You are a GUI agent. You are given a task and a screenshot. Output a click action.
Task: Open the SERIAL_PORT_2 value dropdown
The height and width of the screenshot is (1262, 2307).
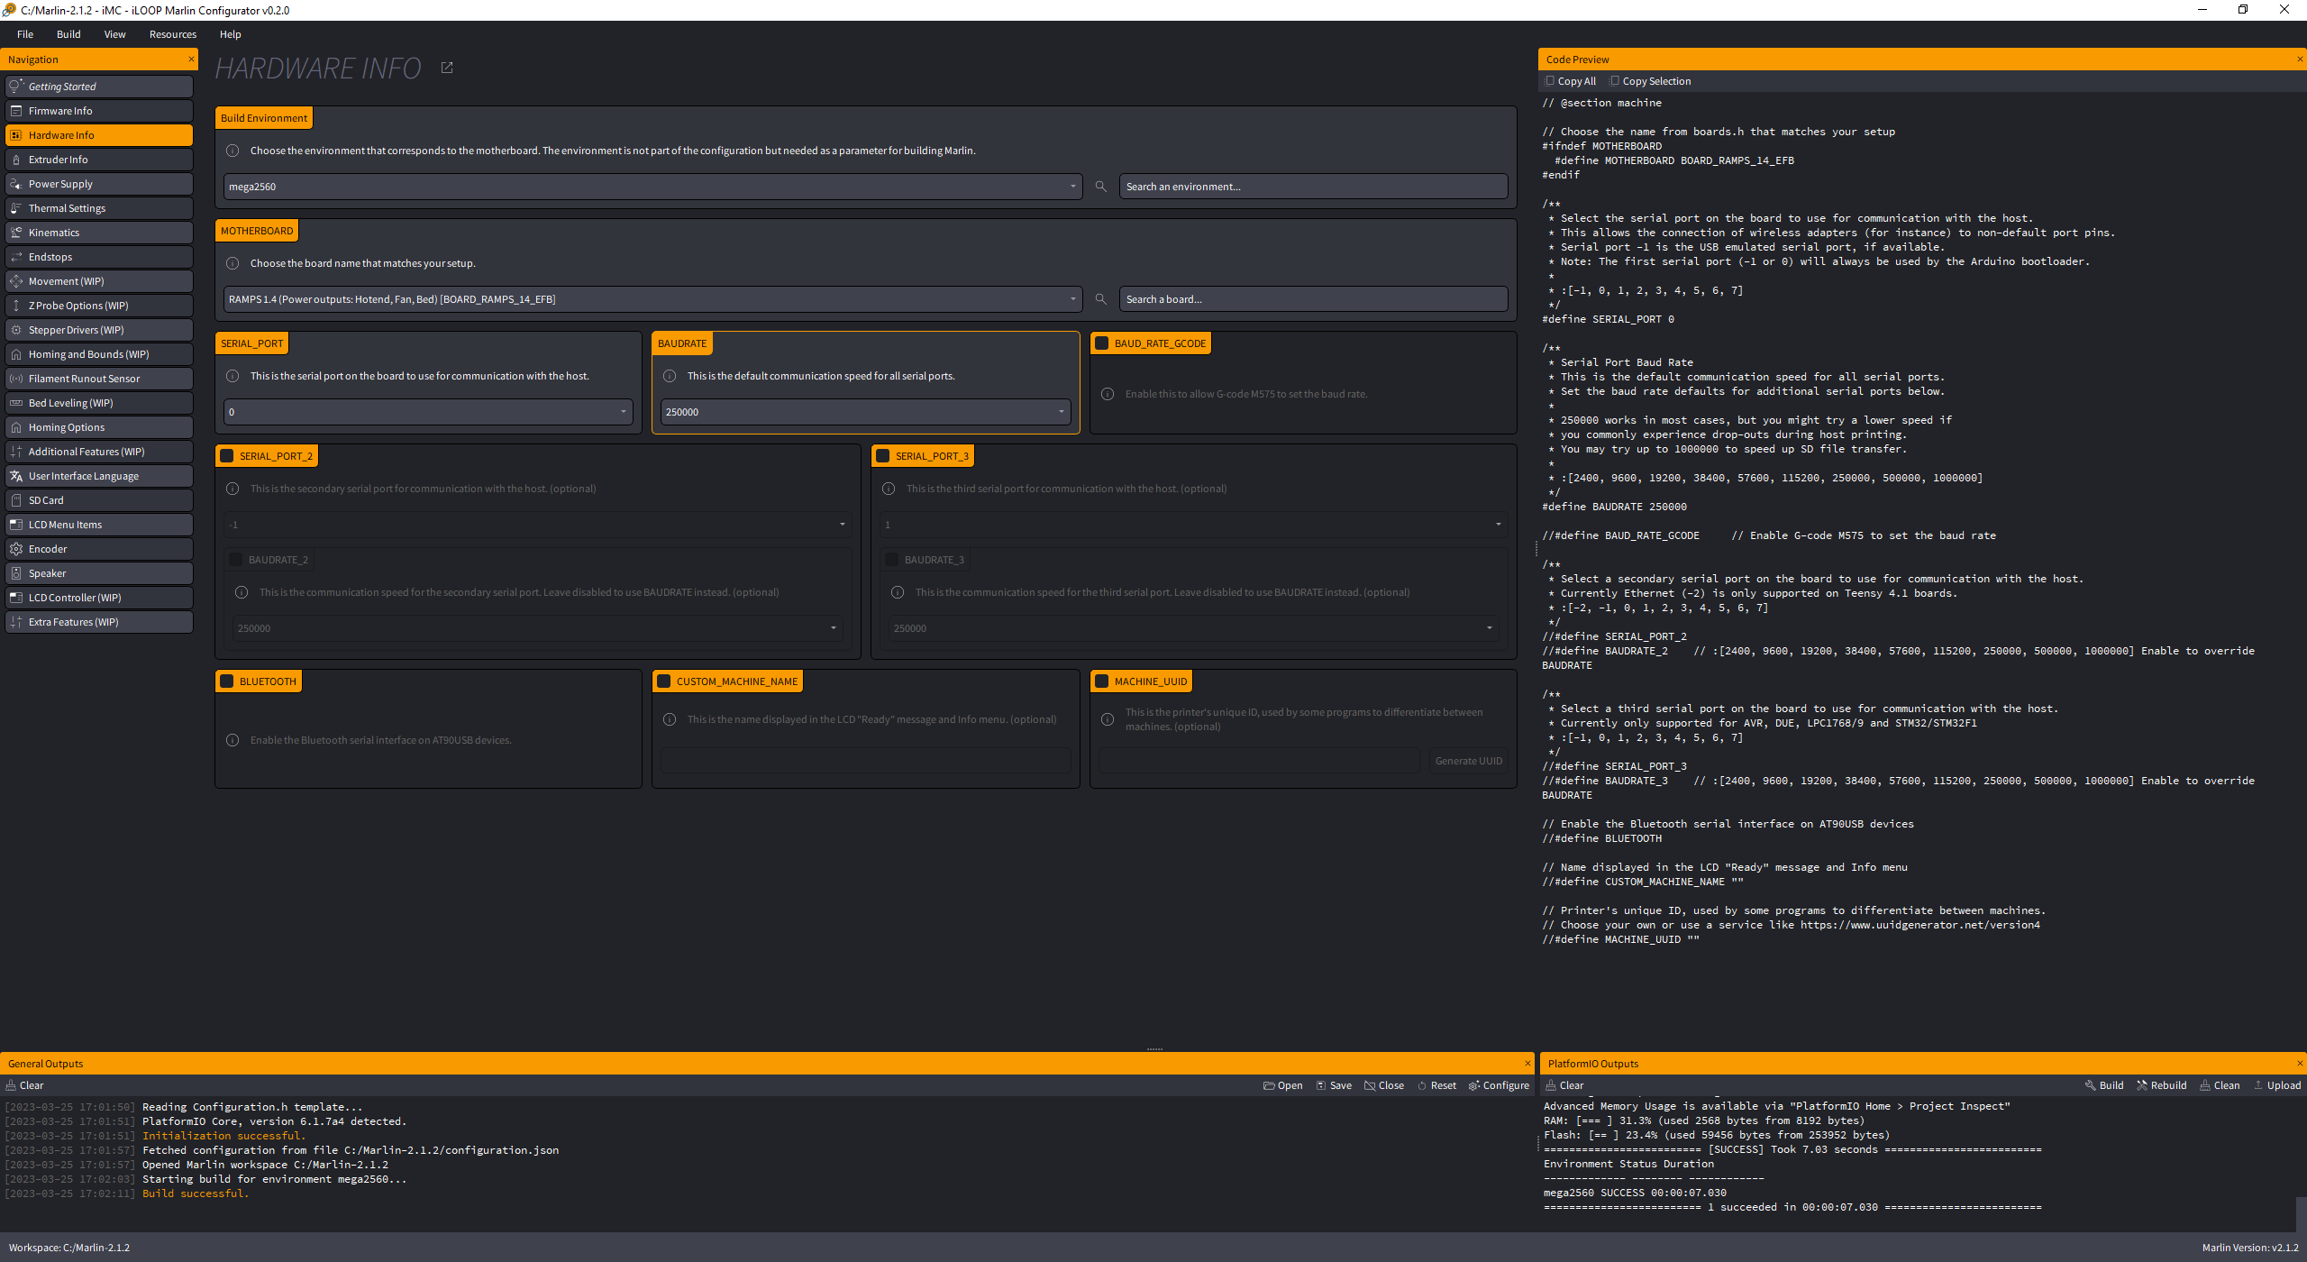tap(538, 525)
